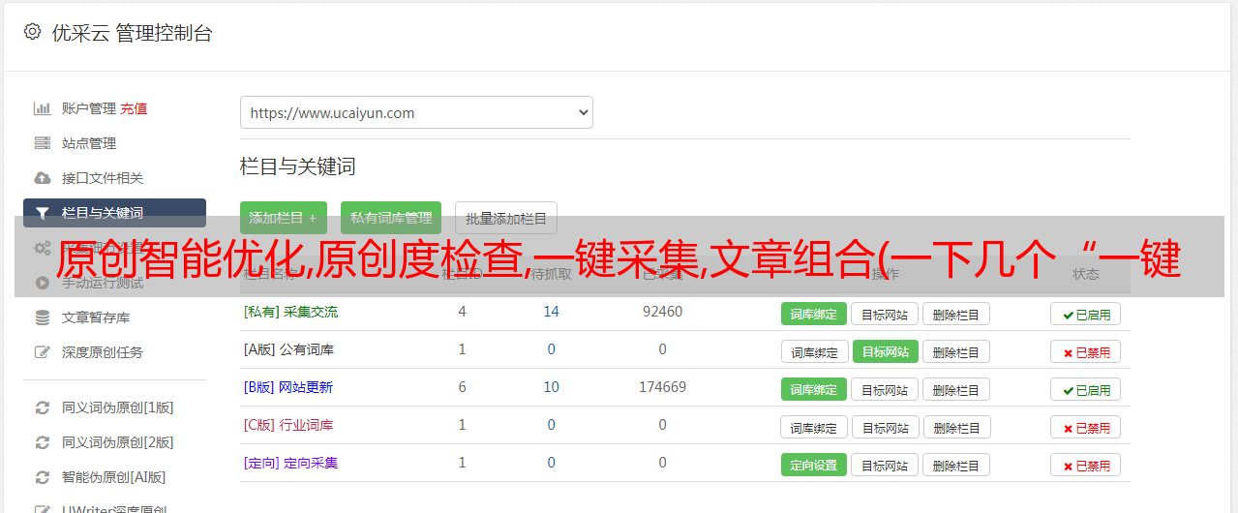
Task: Toggle 已禁用 status for 定向采集
Action: tap(1085, 465)
